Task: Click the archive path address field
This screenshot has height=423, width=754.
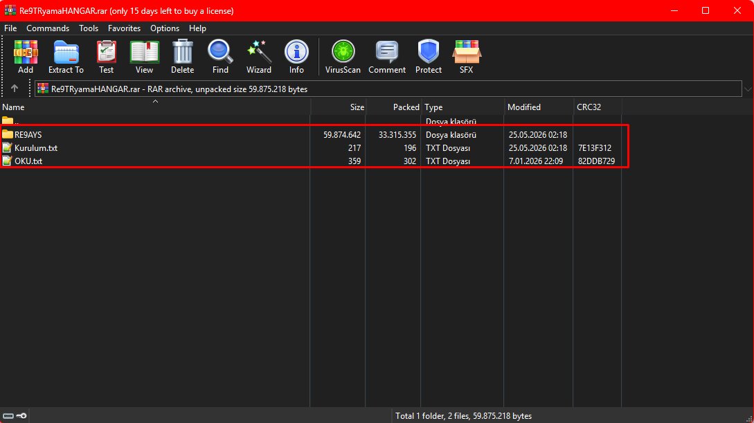Action: coord(388,89)
